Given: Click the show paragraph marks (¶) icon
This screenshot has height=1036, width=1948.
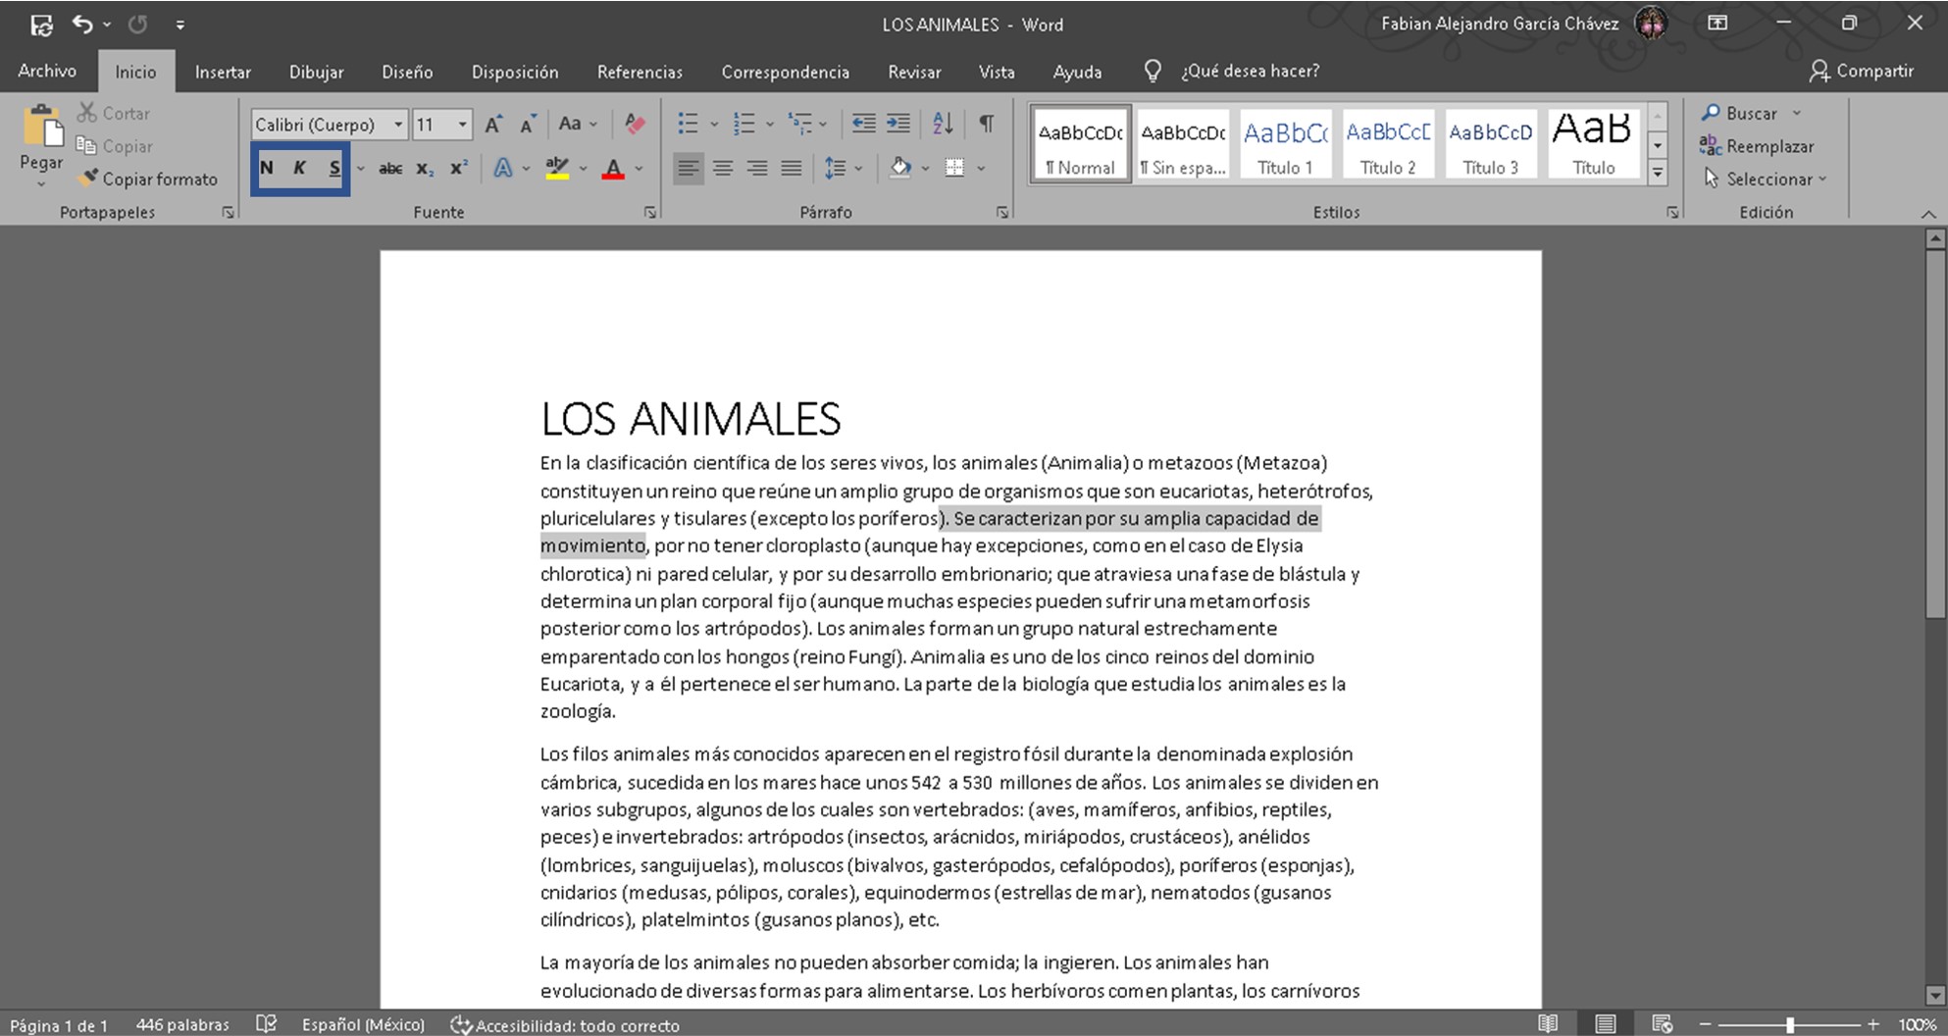Looking at the screenshot, I should point(986,124).
